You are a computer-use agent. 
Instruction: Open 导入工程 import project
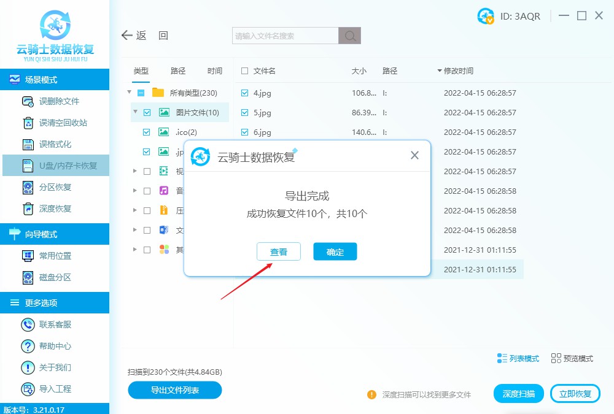pos(55,389)
